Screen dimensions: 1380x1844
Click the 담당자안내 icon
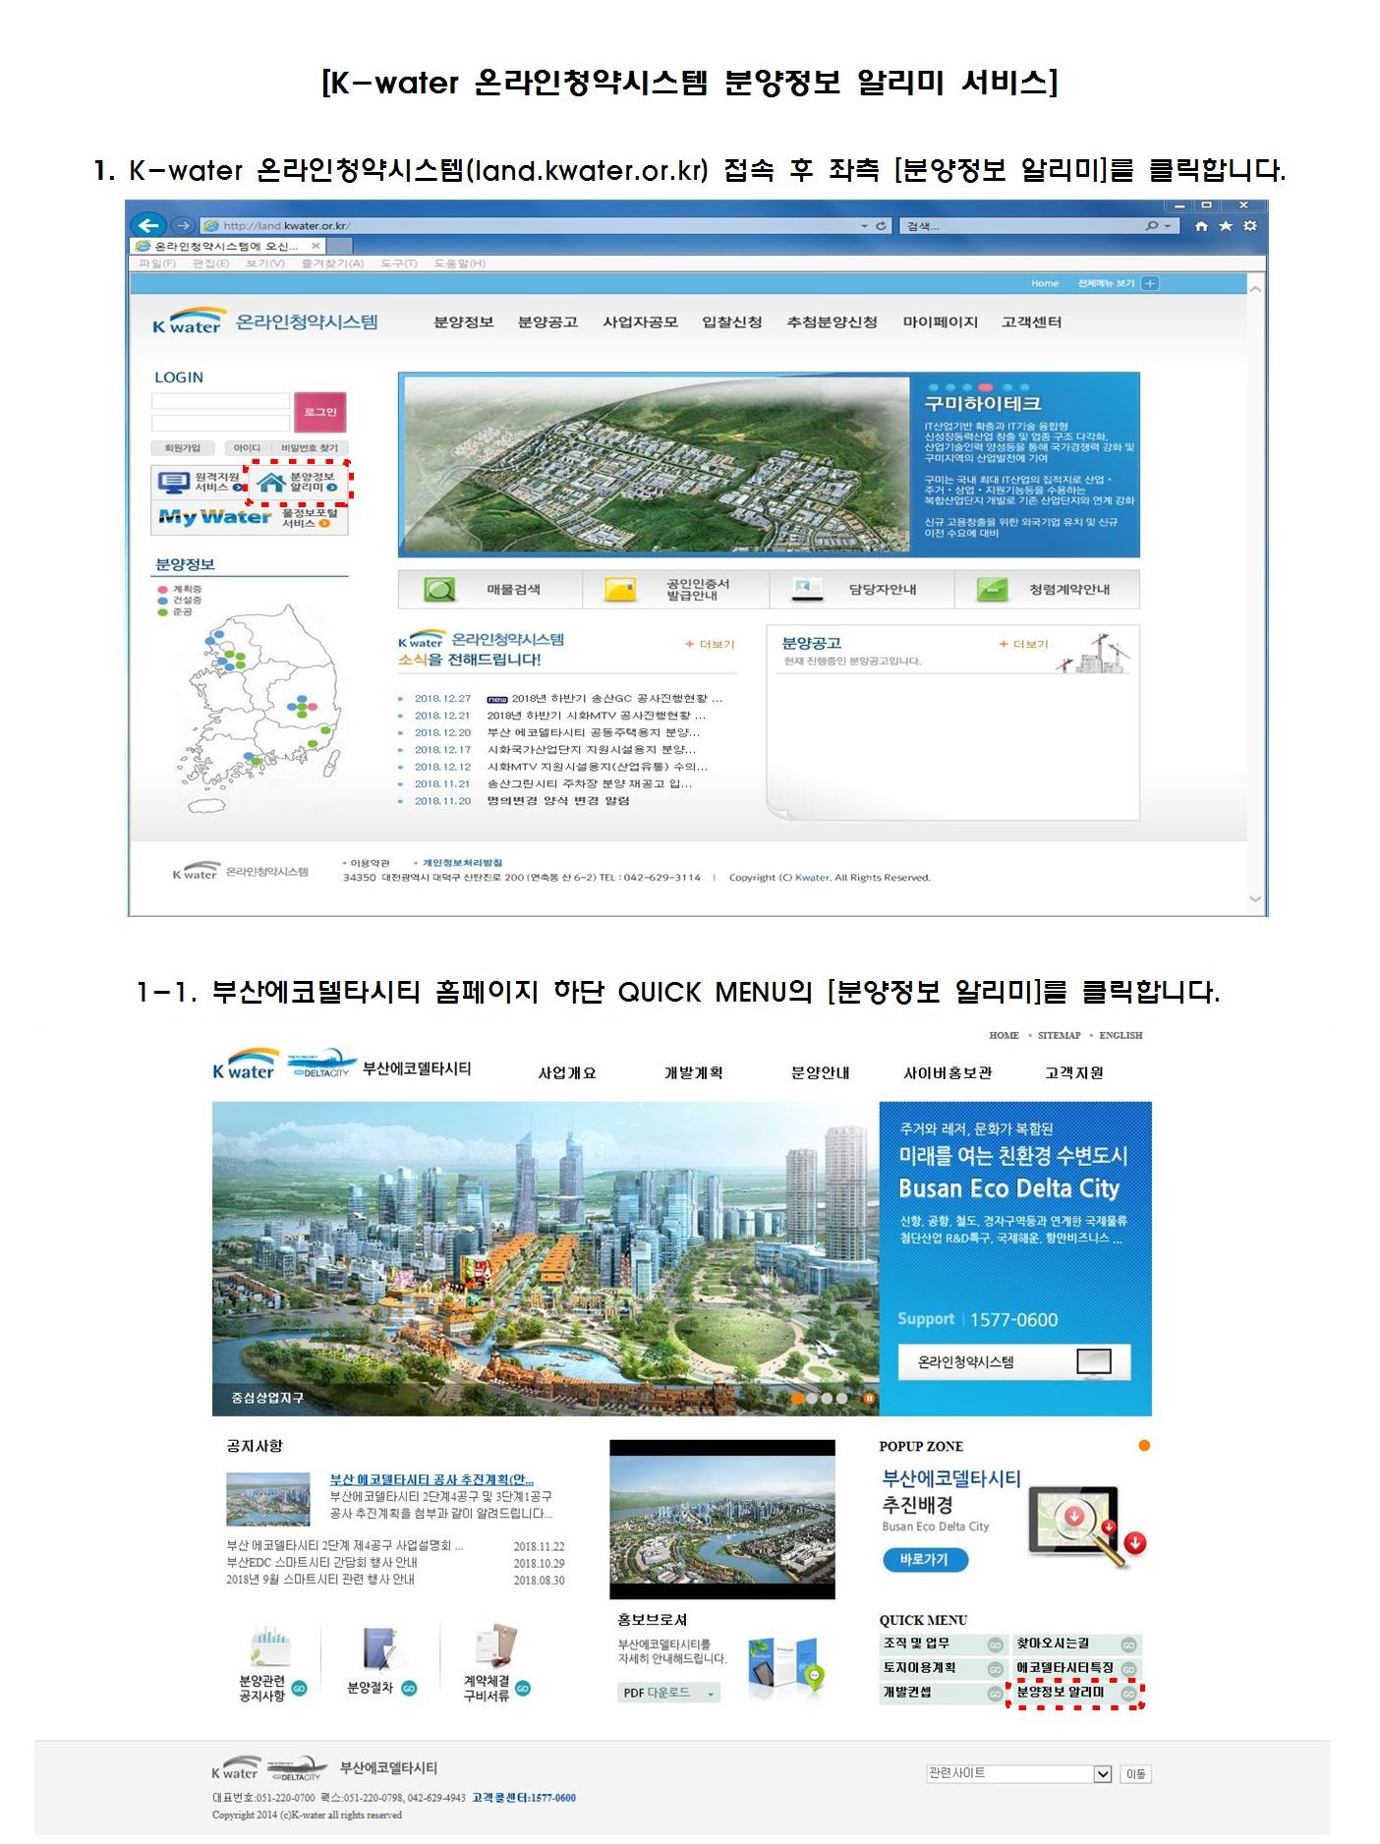pyautogui.click(x=807, y=589)
